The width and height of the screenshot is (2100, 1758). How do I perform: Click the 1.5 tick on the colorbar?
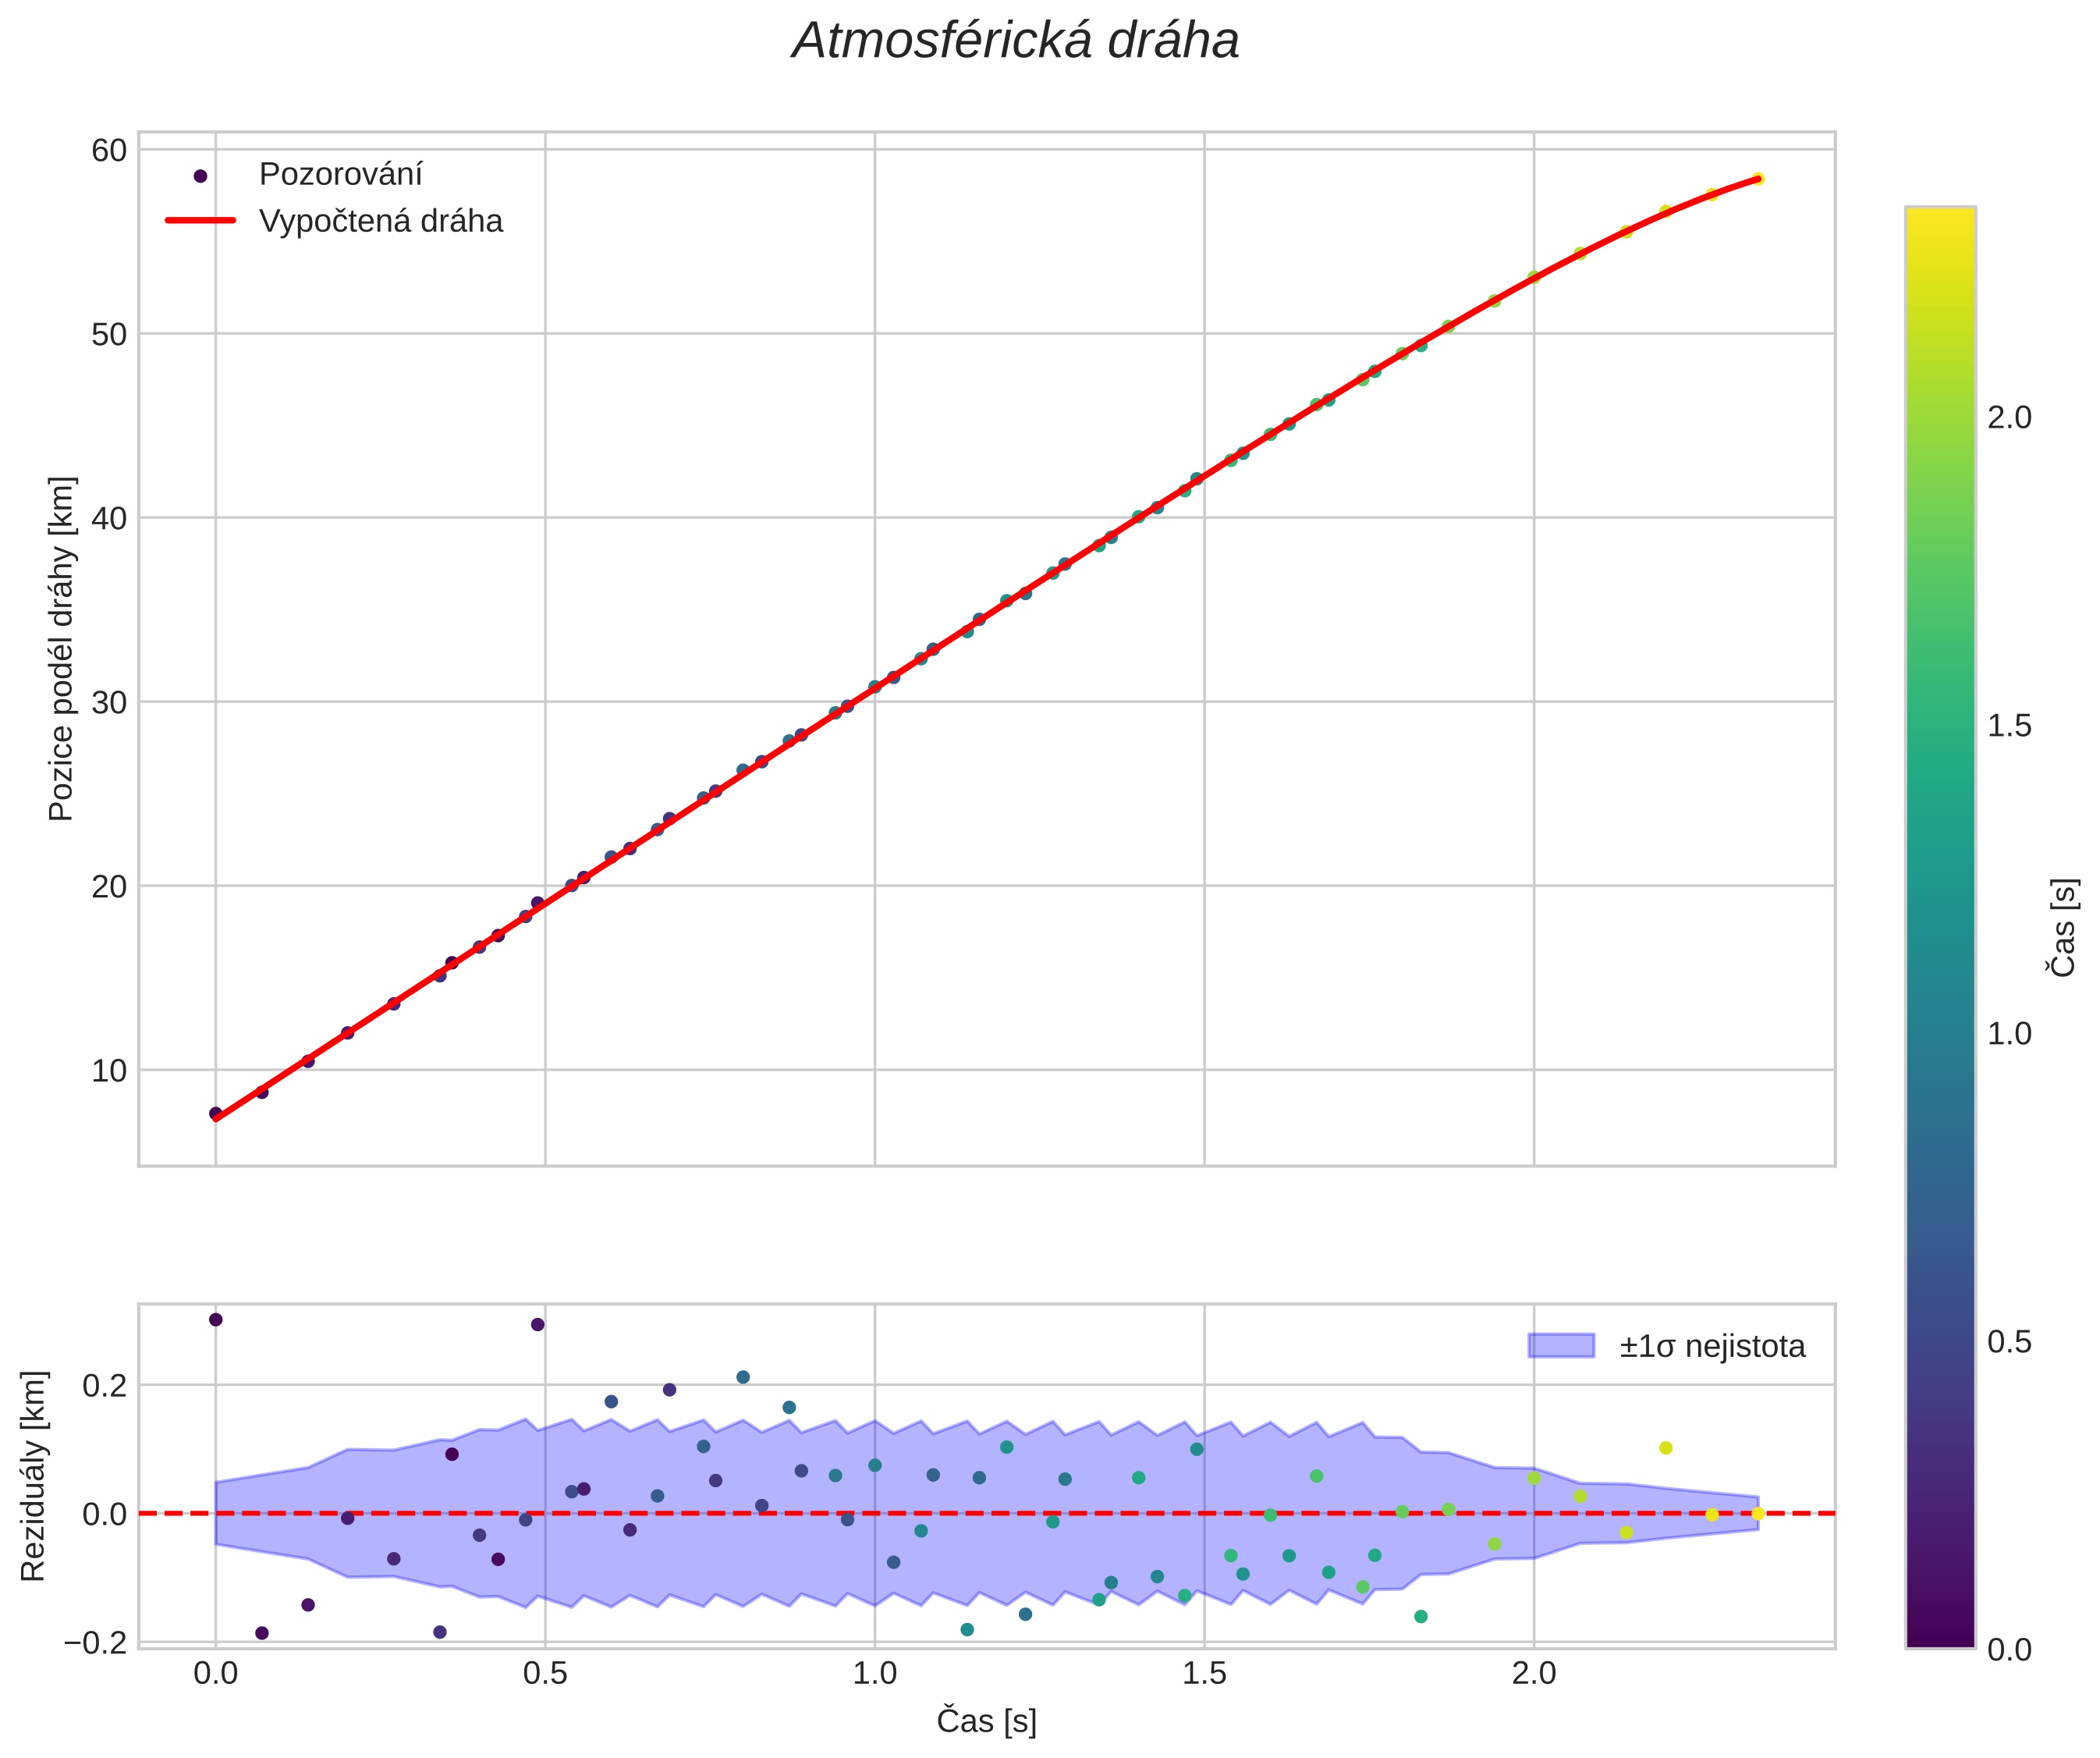pos(2009,726)
